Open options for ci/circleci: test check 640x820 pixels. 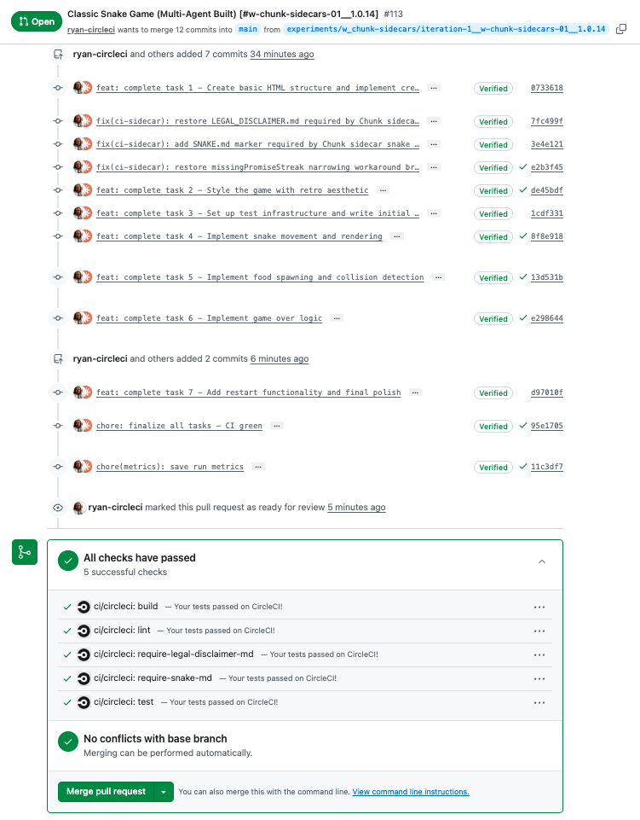tap(539, 703)
